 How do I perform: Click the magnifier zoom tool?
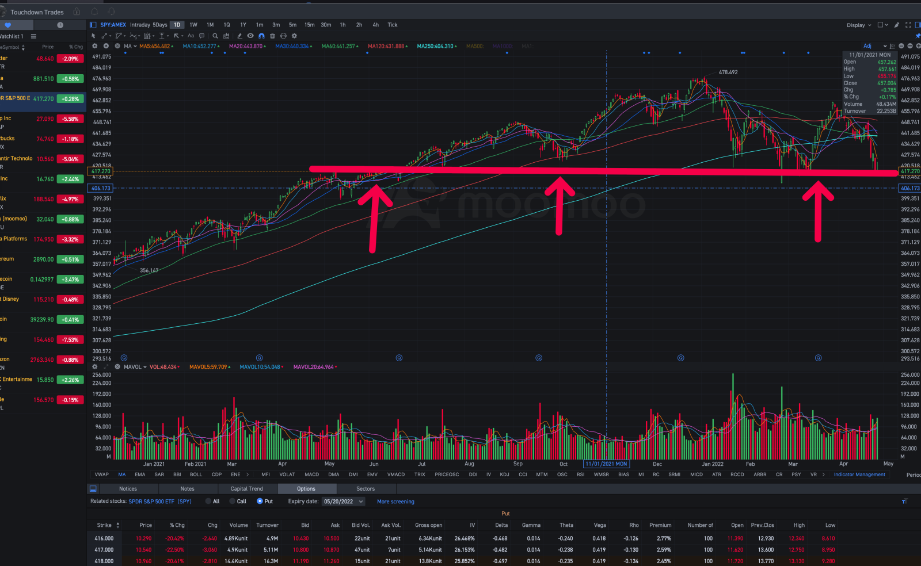pyautogui.click(x=215, y=36)
